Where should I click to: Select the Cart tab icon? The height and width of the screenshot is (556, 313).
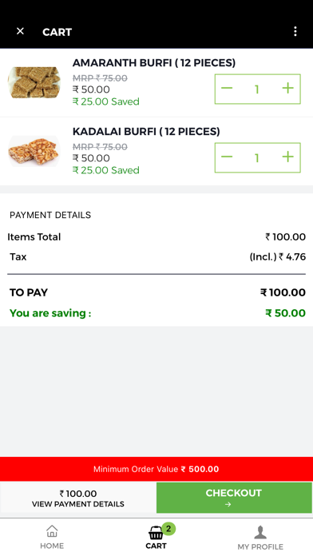[x=156, y=533]
